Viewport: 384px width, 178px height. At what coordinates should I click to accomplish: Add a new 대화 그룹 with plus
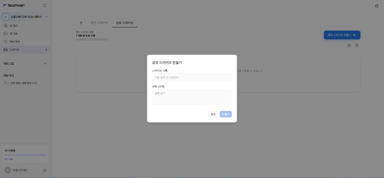(x=45, y=64)
